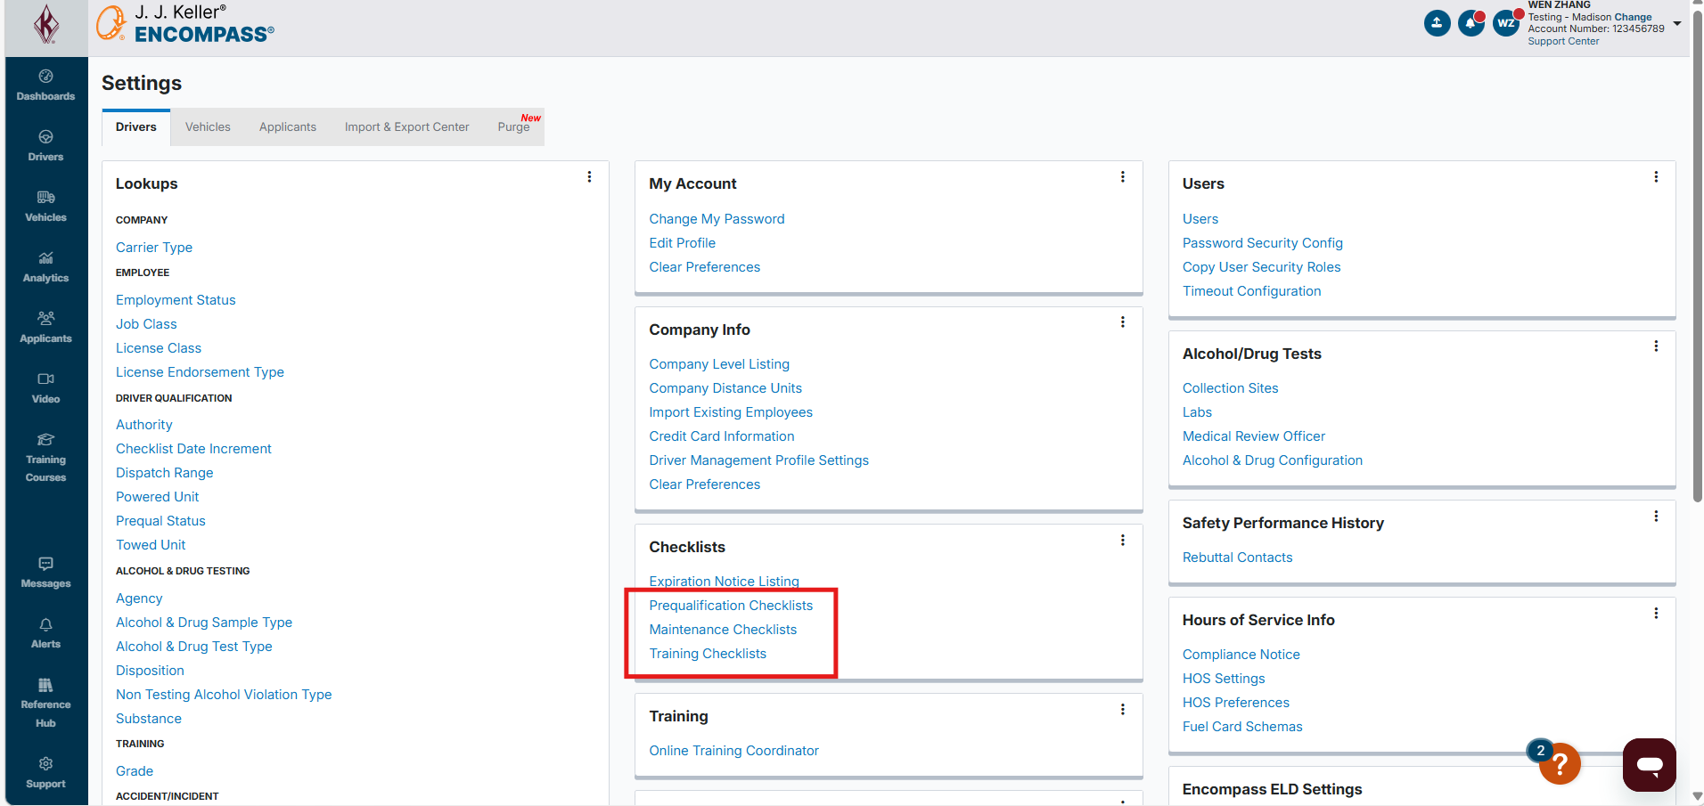Open HOS Settings
1704x806 pixels.
point(1224,679)
